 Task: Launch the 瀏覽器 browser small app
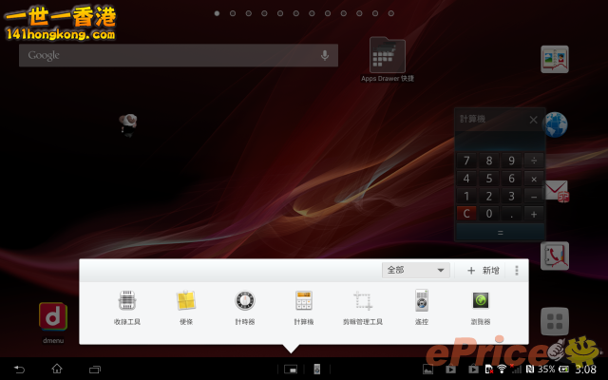coord(481,306)
